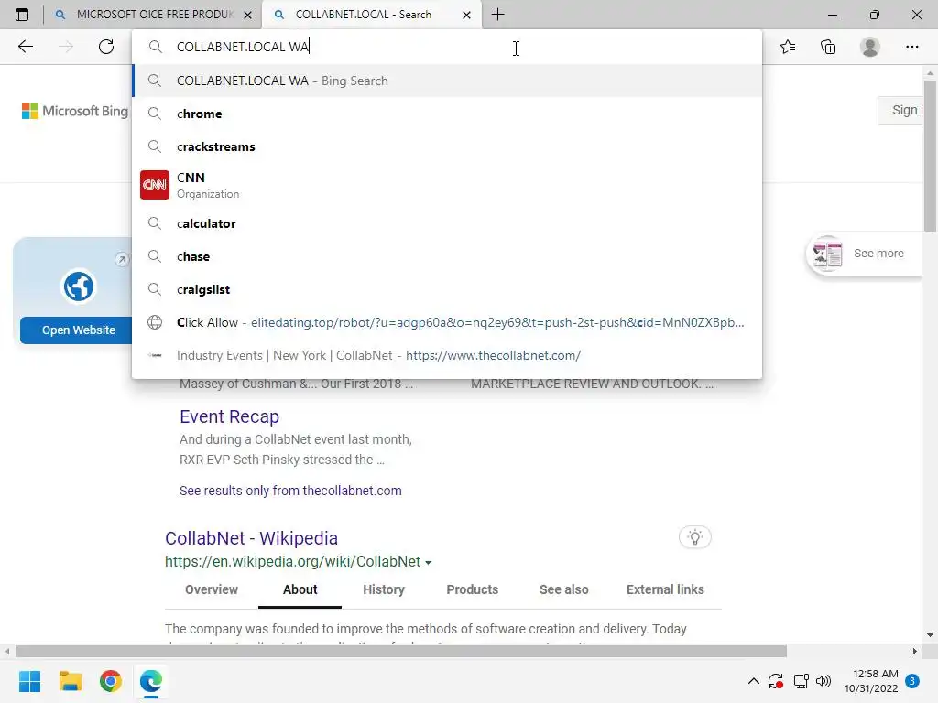Select the COLLABNET.LOCAL - Search tab

[370, 15]
